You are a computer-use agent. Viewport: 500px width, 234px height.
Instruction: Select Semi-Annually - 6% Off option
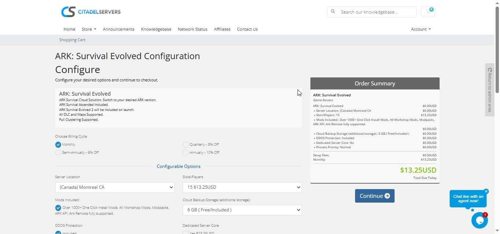[x=58, y=153]
